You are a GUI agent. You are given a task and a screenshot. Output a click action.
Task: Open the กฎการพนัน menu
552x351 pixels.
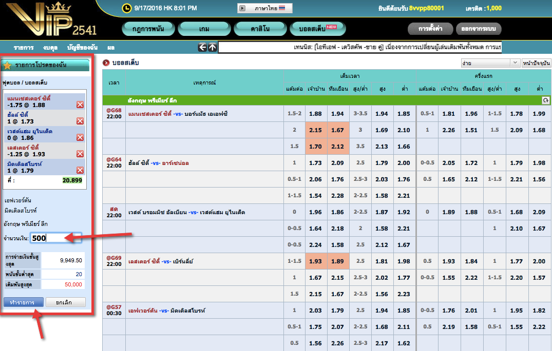[x=148, y=29]
